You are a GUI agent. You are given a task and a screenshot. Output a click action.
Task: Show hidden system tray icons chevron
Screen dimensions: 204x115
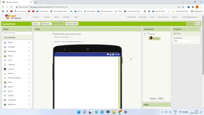[162, 112]
